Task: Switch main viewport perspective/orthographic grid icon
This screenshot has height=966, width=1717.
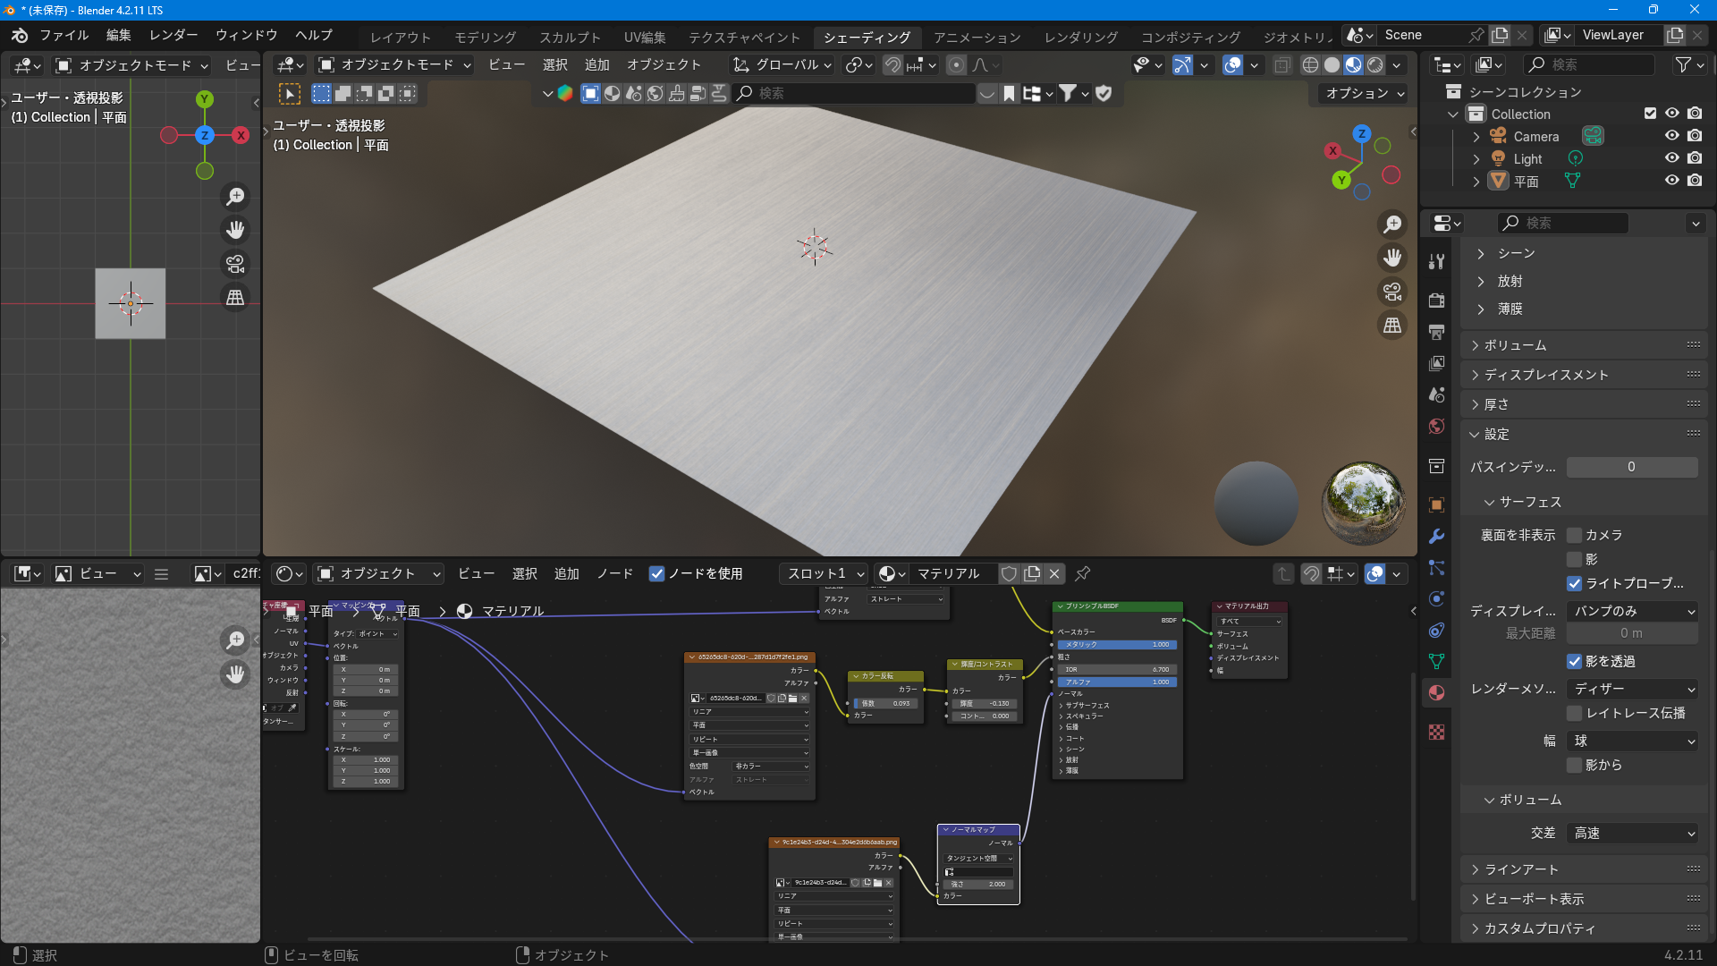Action: coord(1392,326)
